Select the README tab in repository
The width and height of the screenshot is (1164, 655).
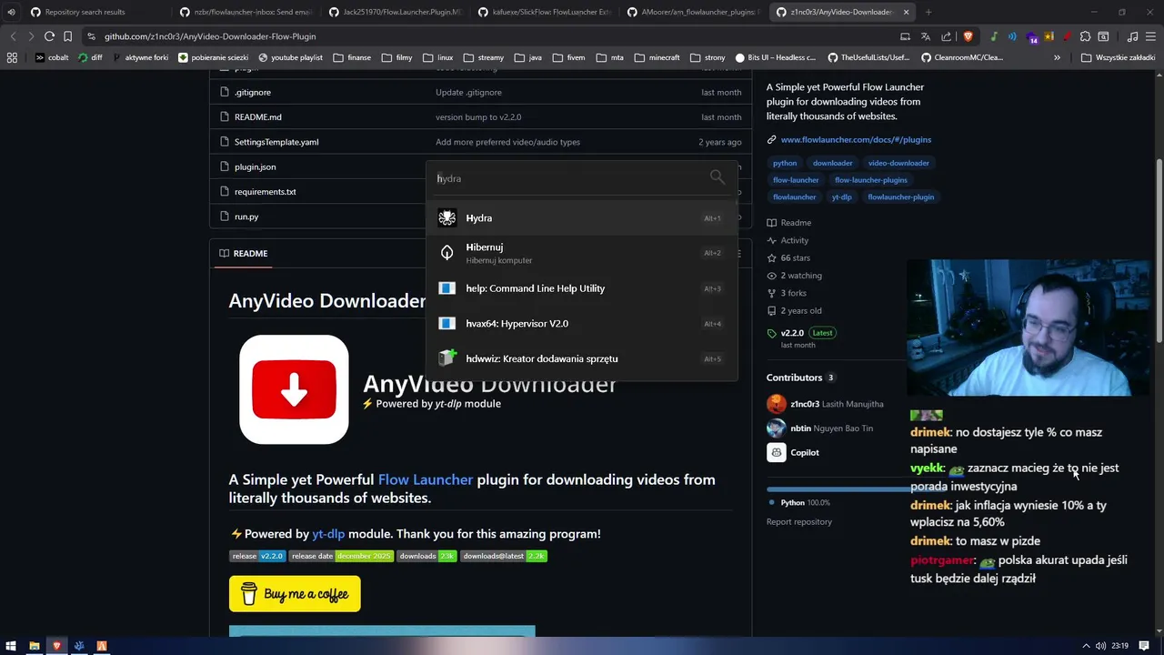tap(244, 253)
